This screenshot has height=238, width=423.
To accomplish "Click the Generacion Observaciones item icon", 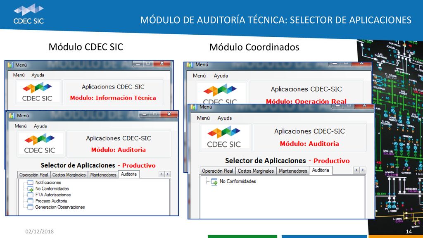I will point(30,207).
